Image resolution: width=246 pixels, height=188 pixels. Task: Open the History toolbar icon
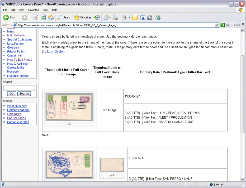97,18
